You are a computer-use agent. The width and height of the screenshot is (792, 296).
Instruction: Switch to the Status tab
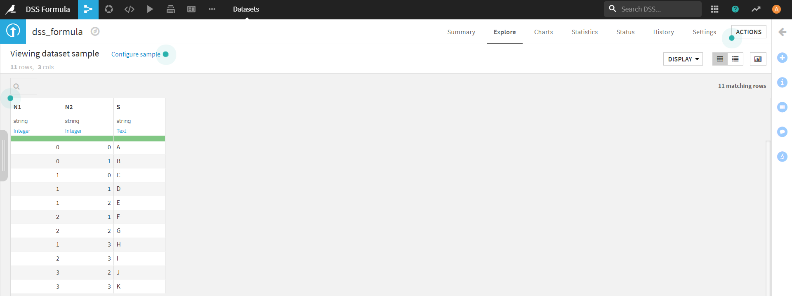pyautogui.click(x=625, y=32)
